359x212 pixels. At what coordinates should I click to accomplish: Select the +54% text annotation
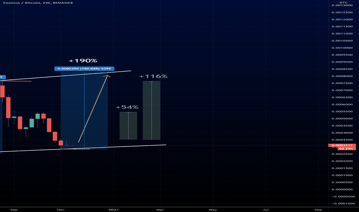tap(127, 107)
